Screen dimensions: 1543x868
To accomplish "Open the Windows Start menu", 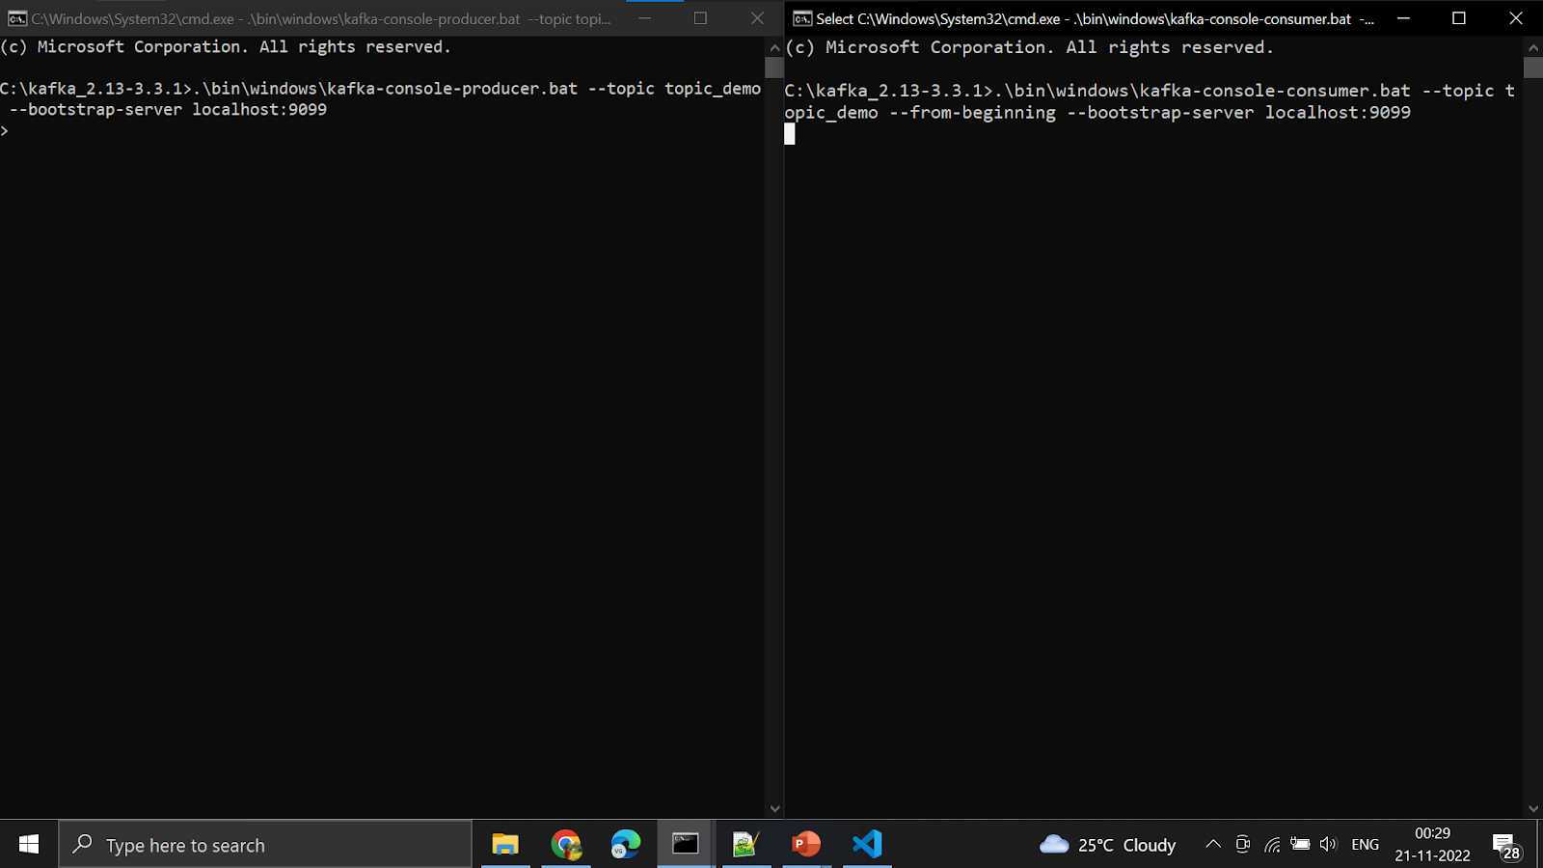I will point(29,845).
